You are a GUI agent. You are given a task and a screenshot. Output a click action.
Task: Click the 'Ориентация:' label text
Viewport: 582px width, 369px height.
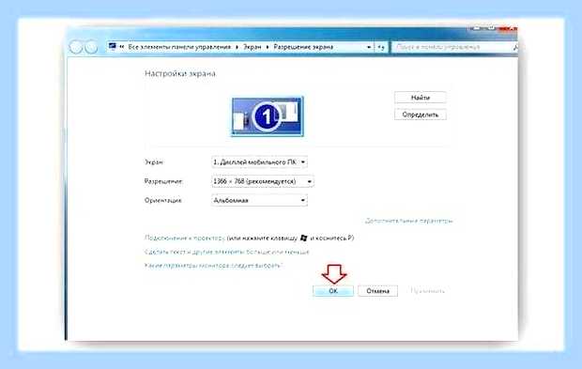point(163,200)
